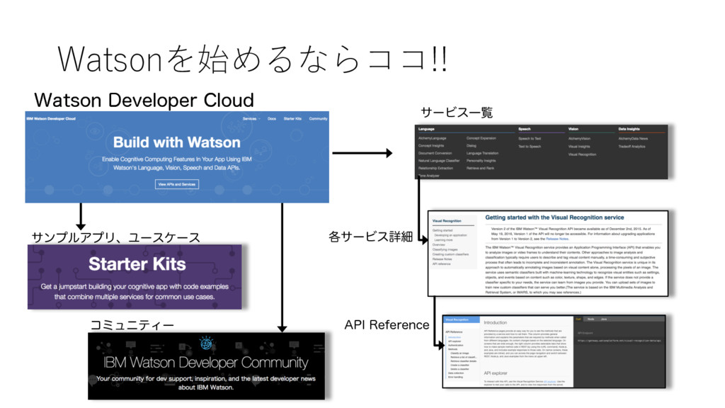725x408 pixels.
Task: Select AlchemyLanguage in the services list
Action: click(433, 138)
